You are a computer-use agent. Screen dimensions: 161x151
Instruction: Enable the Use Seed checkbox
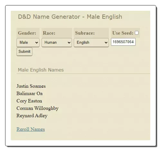click(137, 33)
